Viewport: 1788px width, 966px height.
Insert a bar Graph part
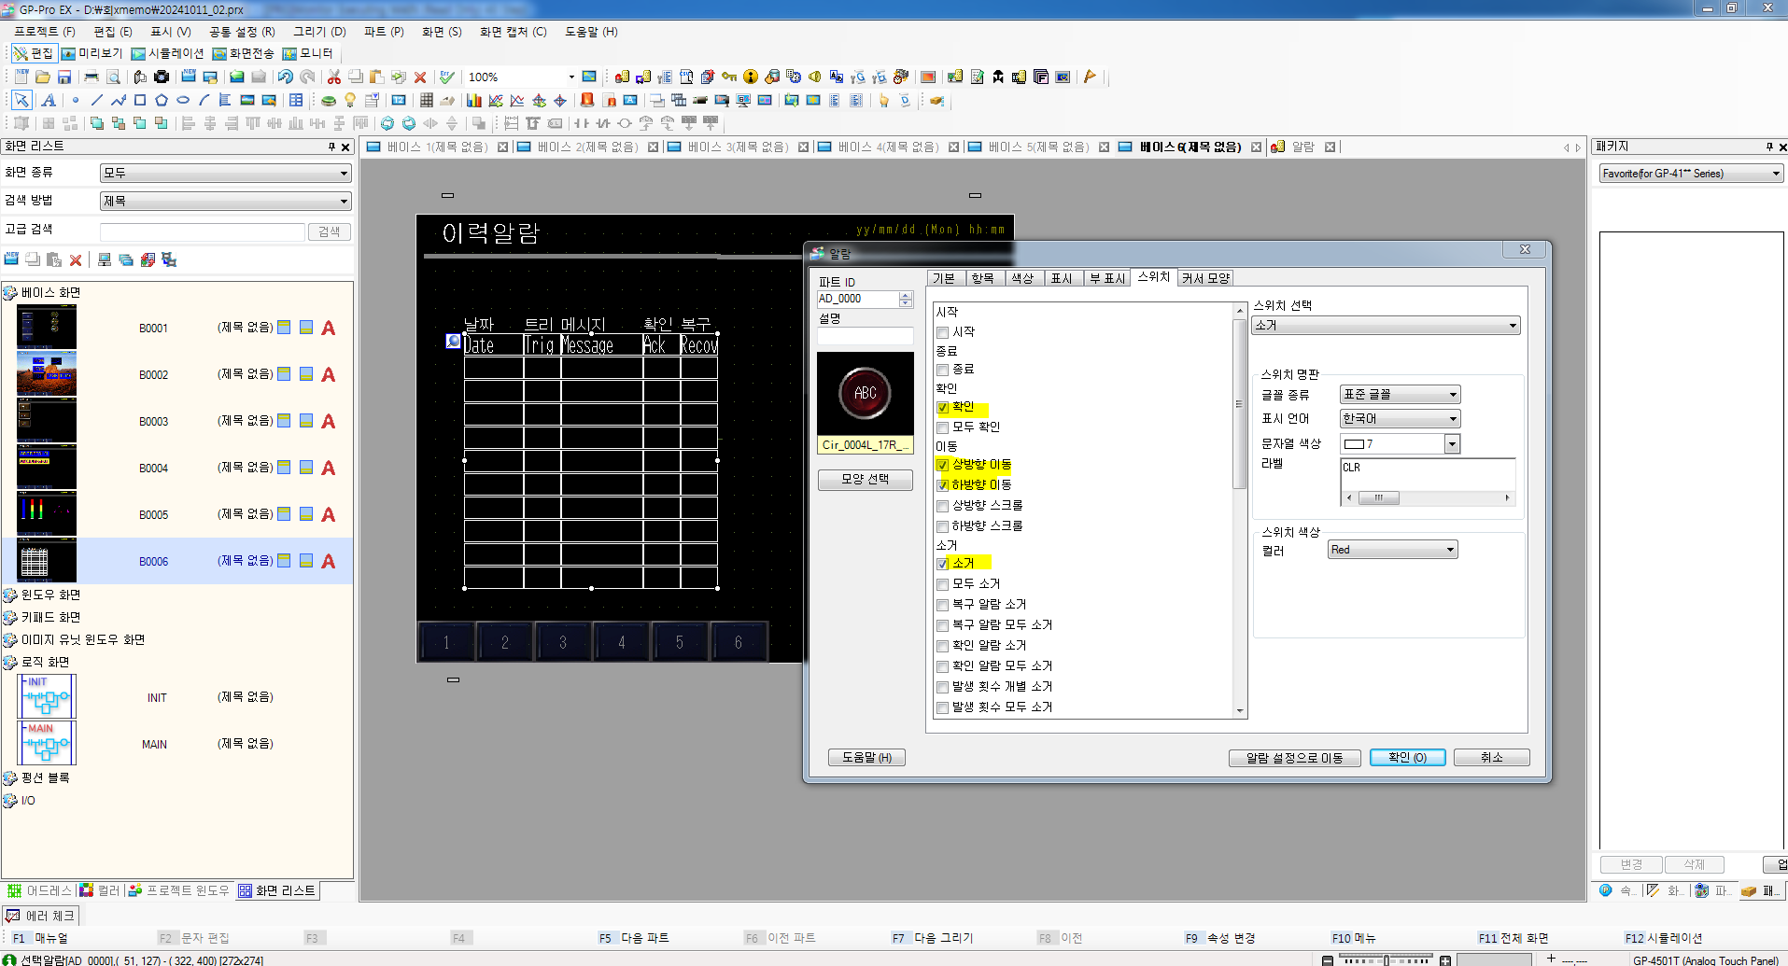point(474,100)
